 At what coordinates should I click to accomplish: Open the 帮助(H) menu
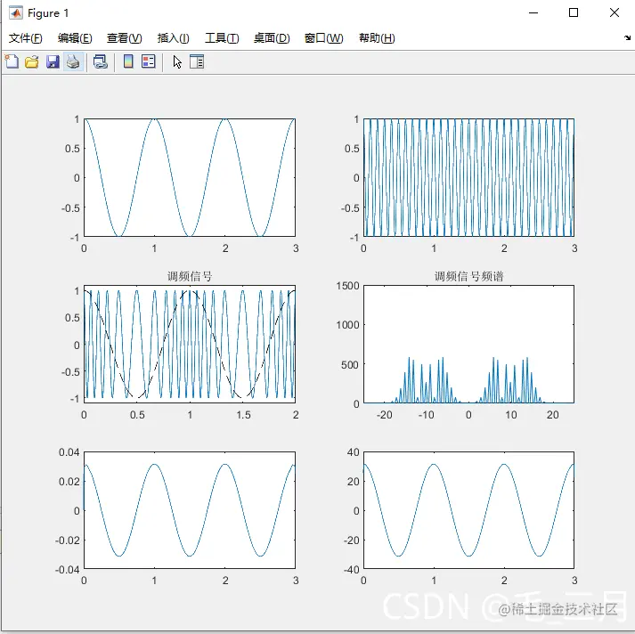(x=377, y=38)
